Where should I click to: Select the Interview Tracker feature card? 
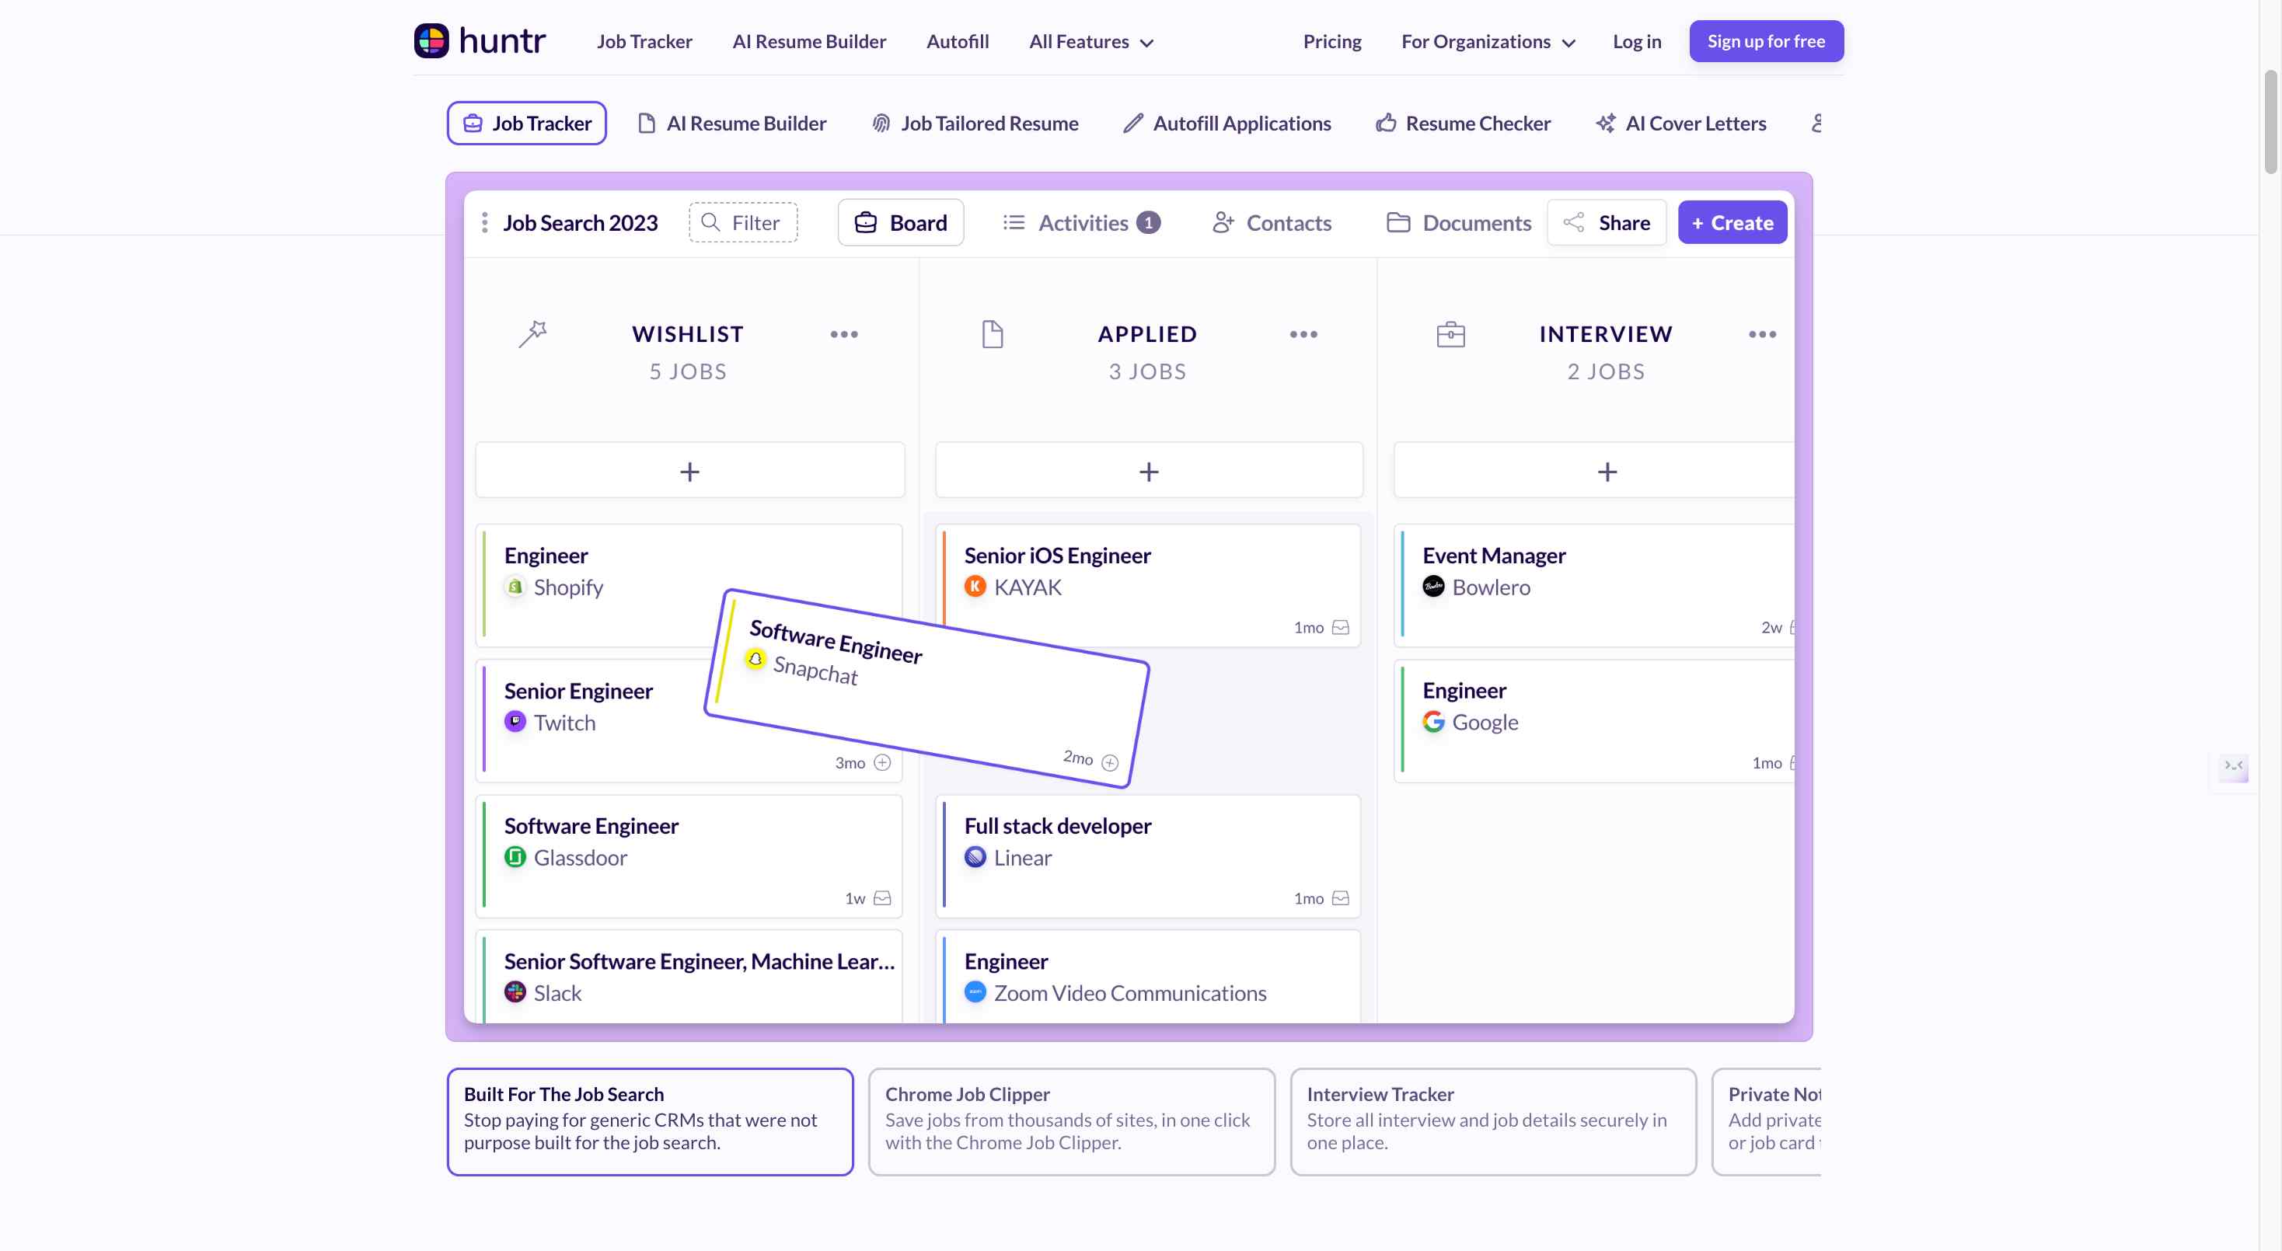(1492, 1121)
